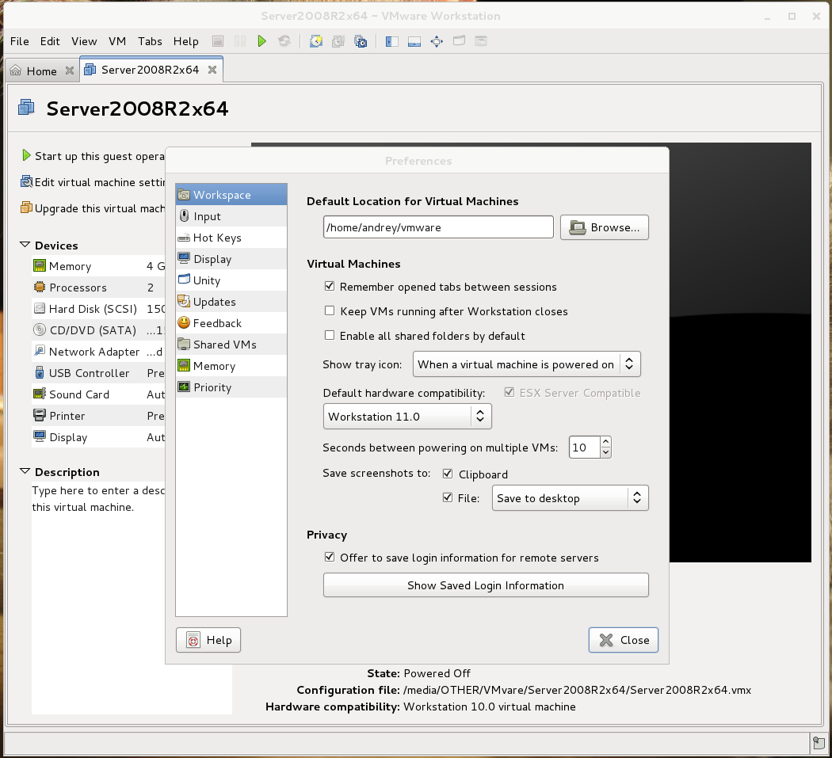Take a snapshot using the clock toolbar icon

tap(315, 41)
